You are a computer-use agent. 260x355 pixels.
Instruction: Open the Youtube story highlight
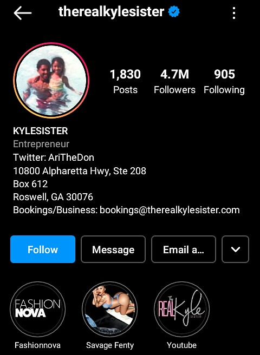181,309
